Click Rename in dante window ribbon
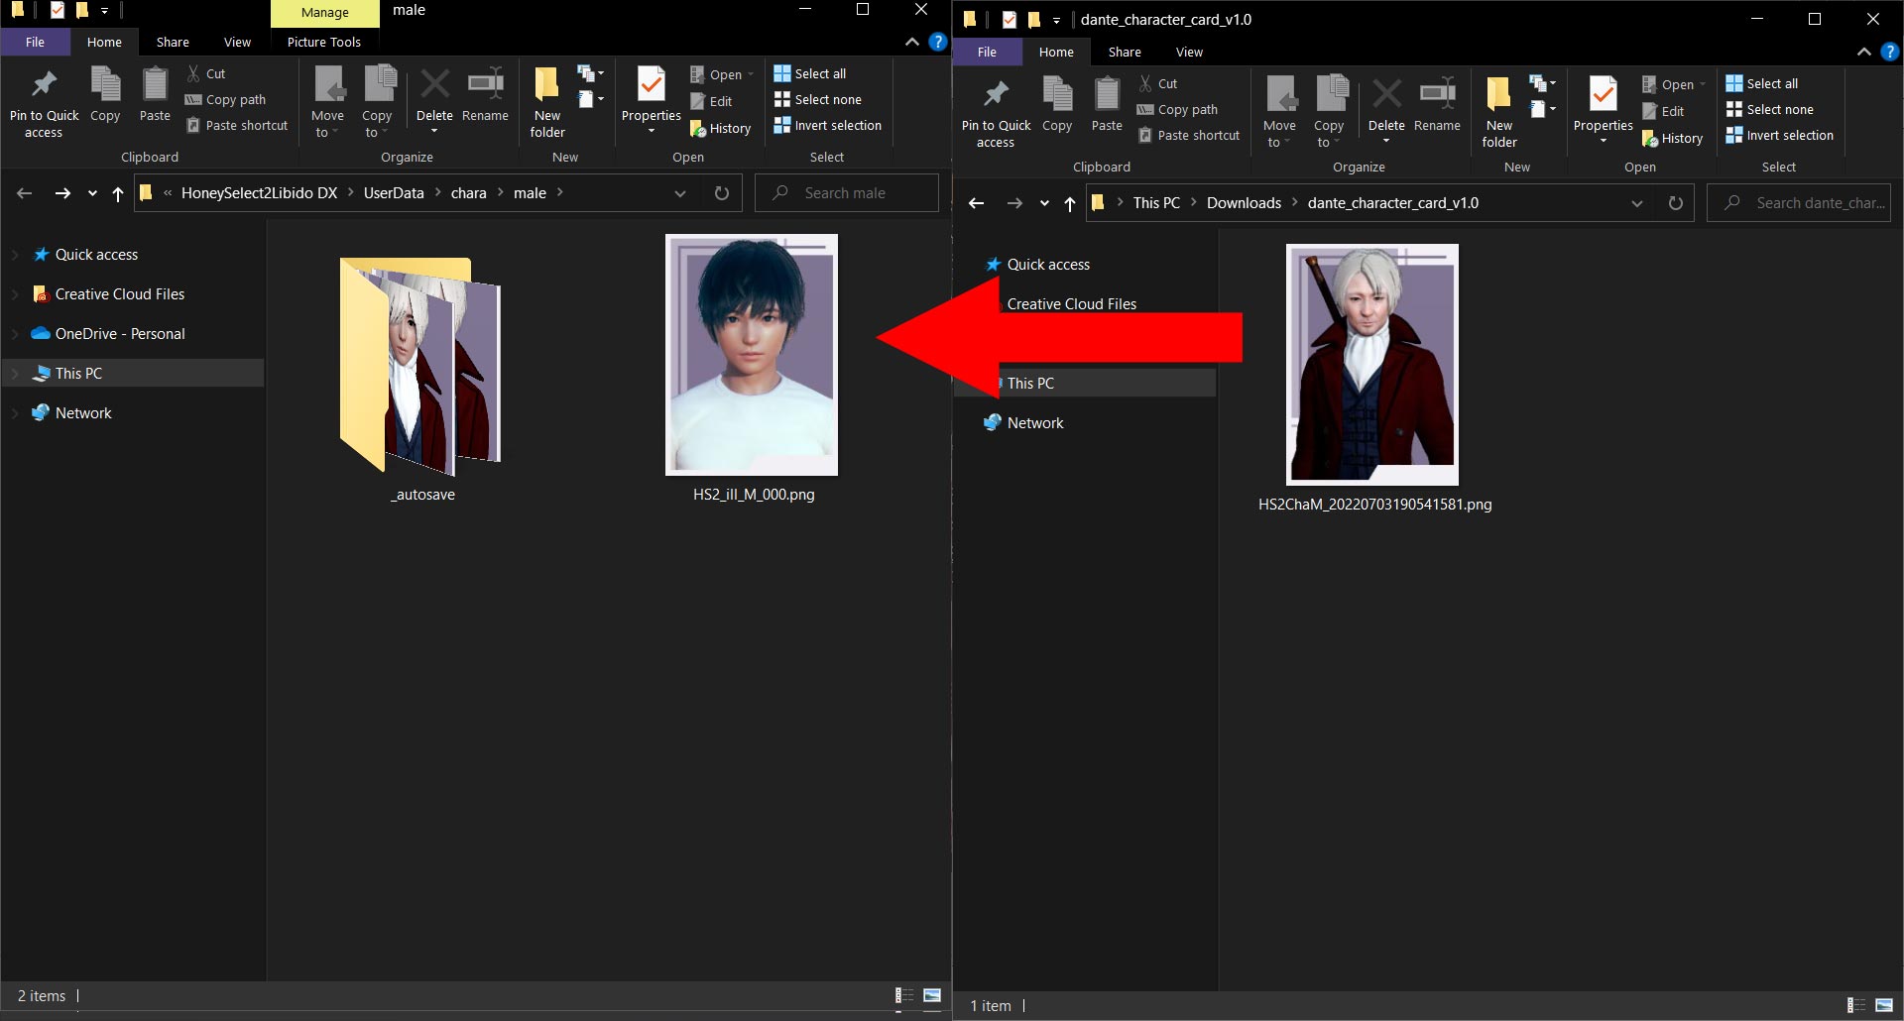Screen dimensions: 1904x1021 [x=1437, y=105]
